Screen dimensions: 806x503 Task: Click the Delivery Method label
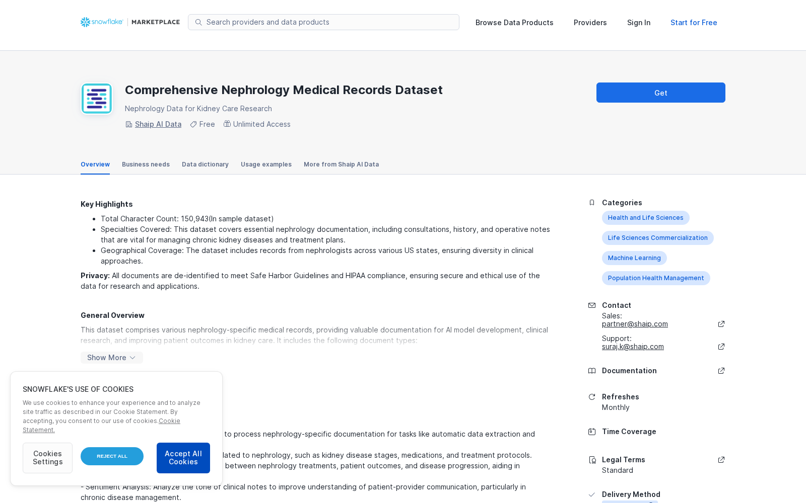click(x=631, y=494)
